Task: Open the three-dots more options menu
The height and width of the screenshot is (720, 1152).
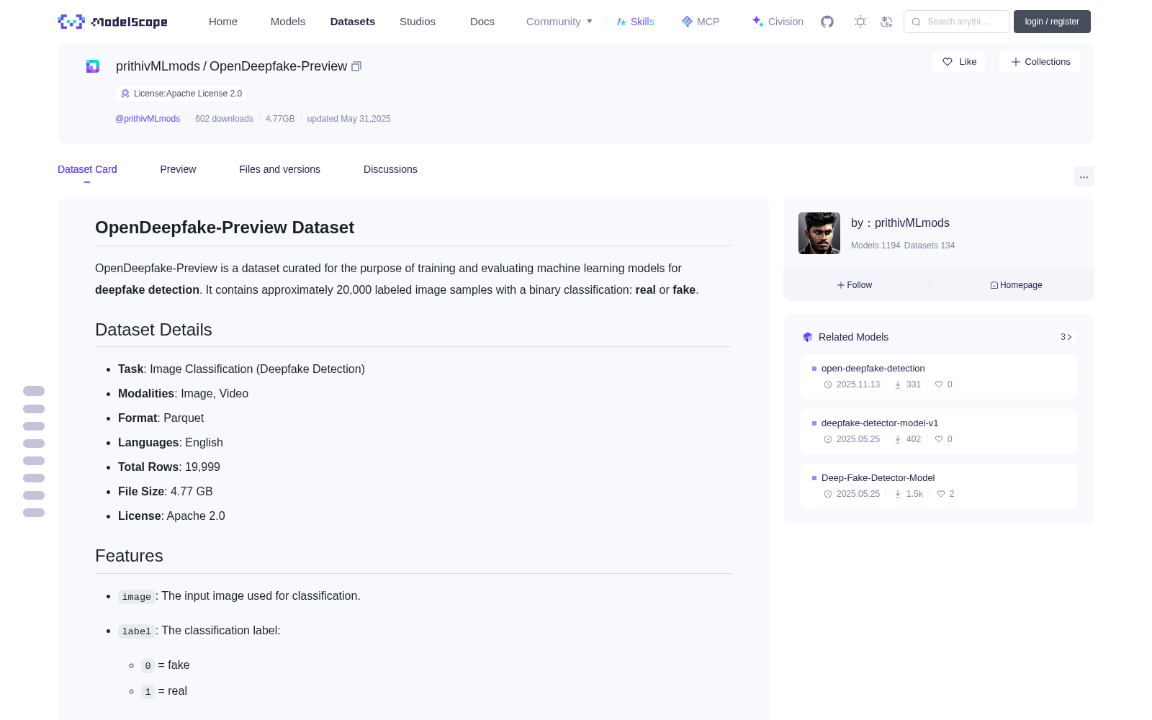Action: [x=1084, y=176]
